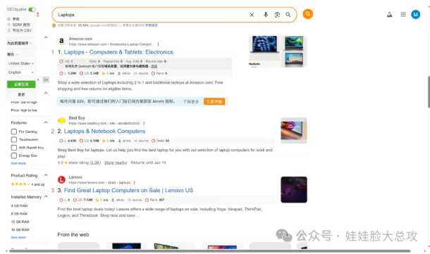Turn off the SEOquake toggle
The height and width of the screenshot is (254, 430).
click(32, 9)
